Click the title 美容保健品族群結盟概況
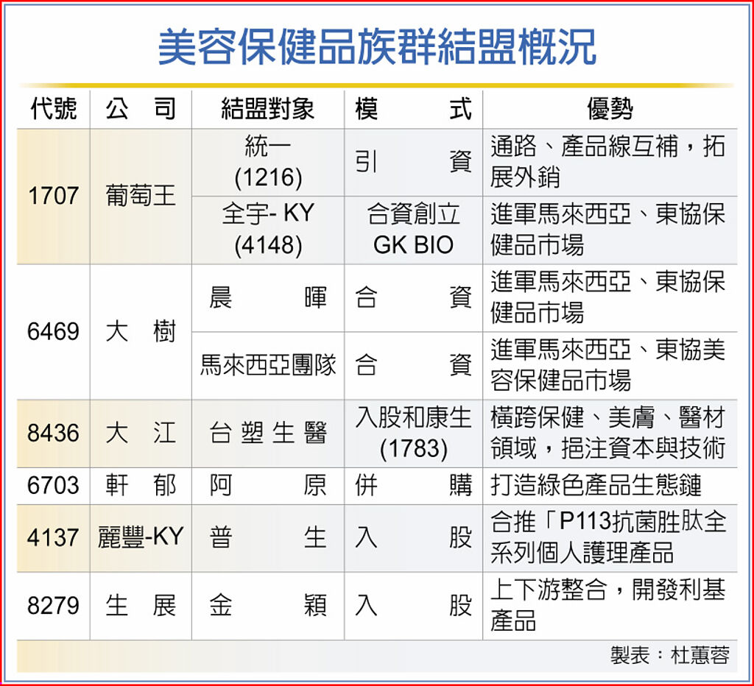754x686 pixels. [376, 48]
